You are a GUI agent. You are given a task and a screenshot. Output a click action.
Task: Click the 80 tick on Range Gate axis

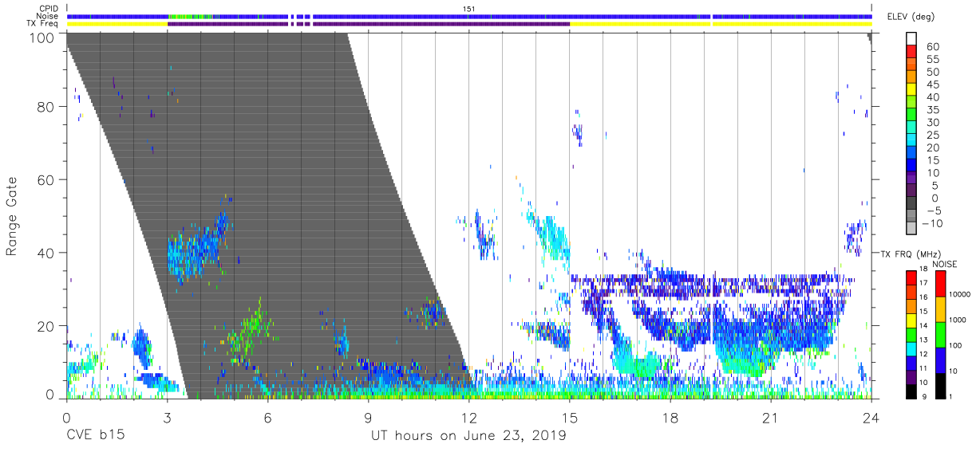(46, 108)
